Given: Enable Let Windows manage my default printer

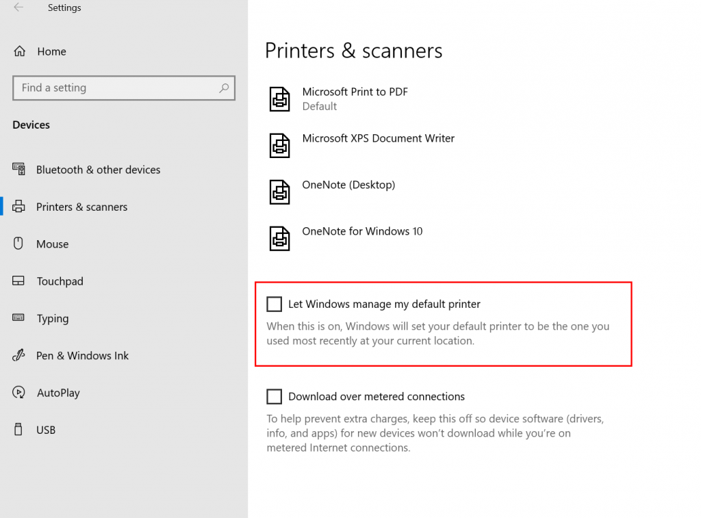Looking at the screenshot, I should 274,304.
